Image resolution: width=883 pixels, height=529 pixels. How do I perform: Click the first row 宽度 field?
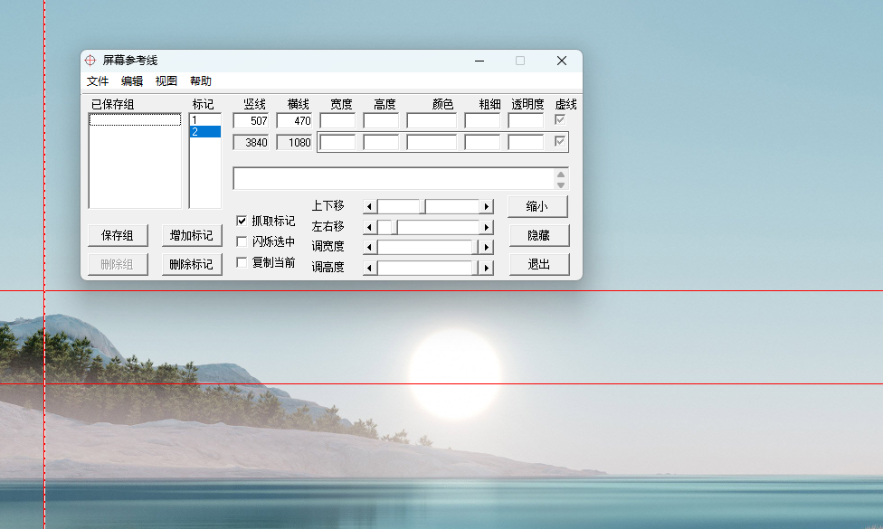point(337,121)
